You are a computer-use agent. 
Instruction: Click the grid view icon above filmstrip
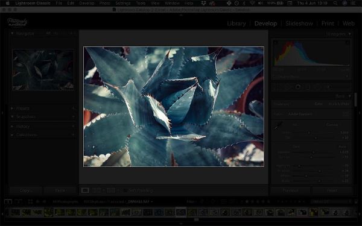[x=30, y=201]
